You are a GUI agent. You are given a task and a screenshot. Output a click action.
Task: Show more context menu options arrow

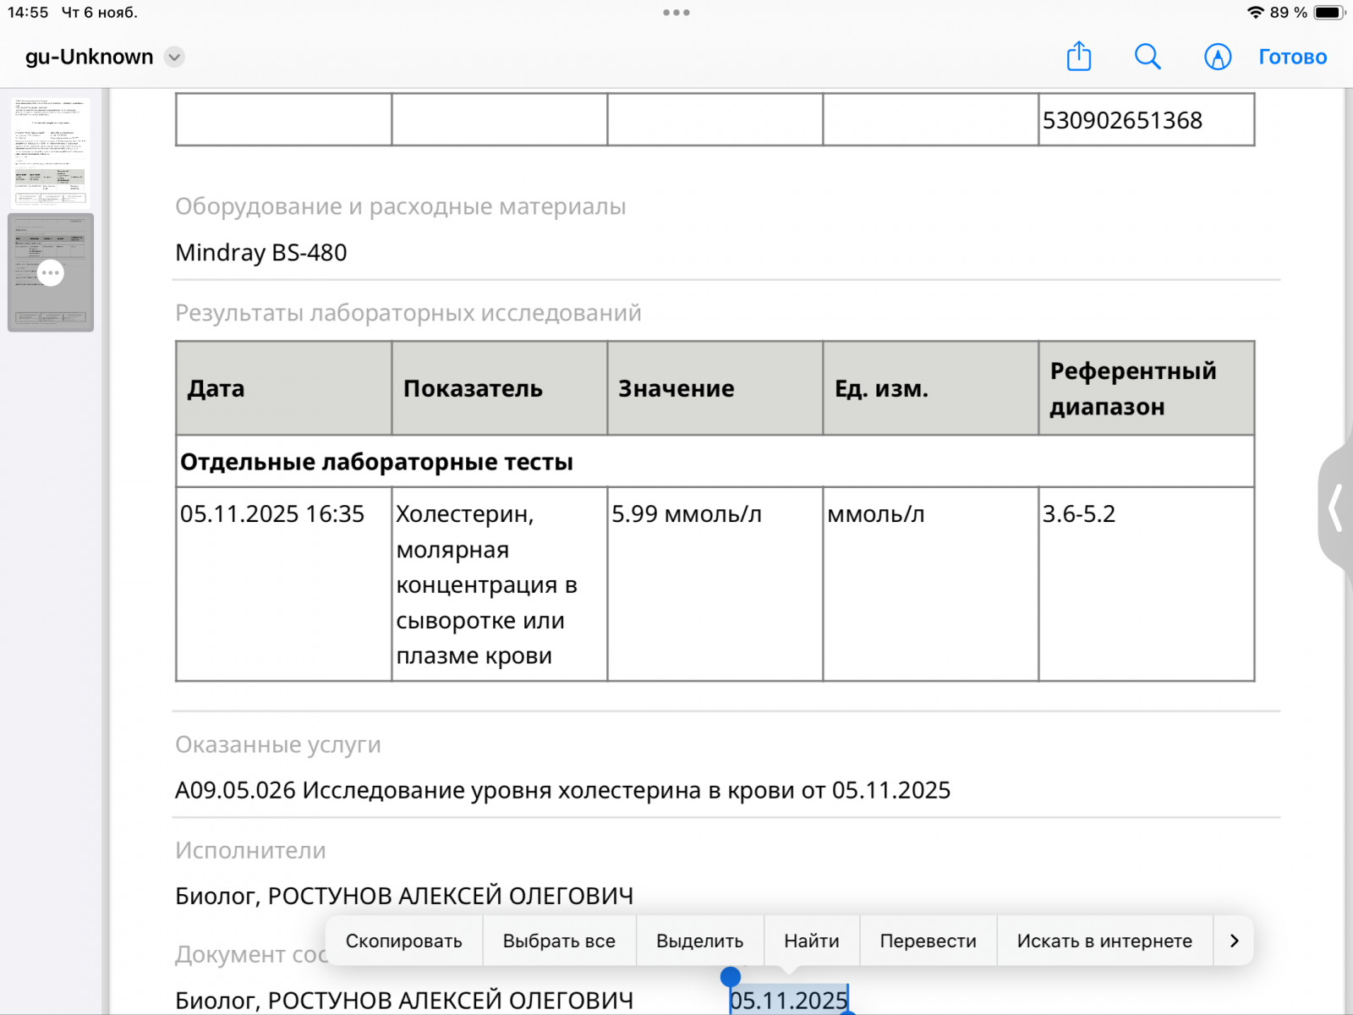(x=1234, y=941)
